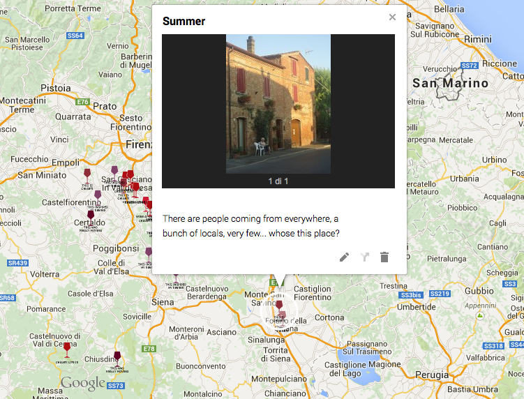Click the Urbino town label

click(494, 160)
